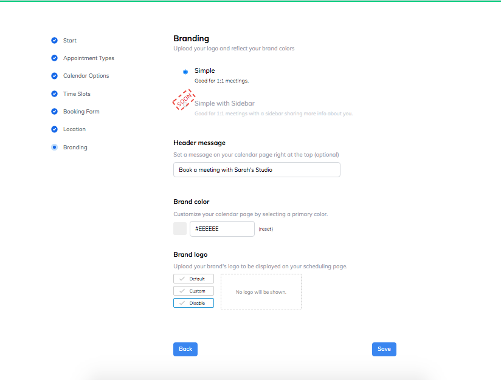
Task: Click the Back button
Action: [x=185, y=349]
